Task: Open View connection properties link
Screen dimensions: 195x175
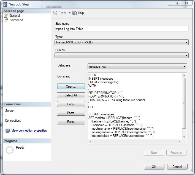Action: tap(29, 130)
